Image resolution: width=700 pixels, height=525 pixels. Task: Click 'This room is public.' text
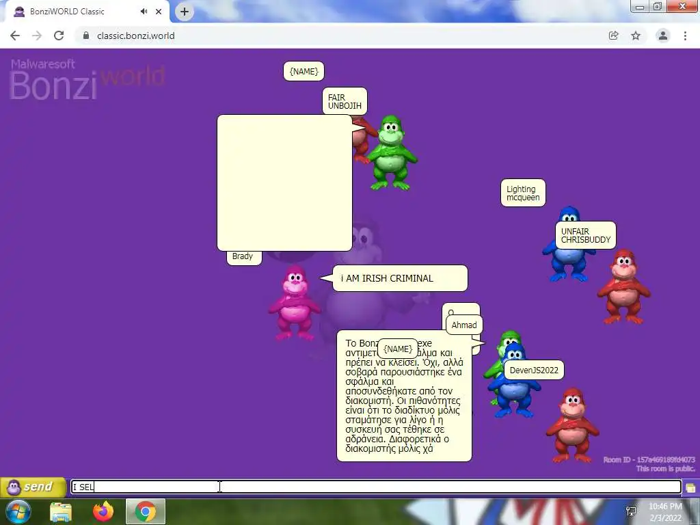coord(665,468)
